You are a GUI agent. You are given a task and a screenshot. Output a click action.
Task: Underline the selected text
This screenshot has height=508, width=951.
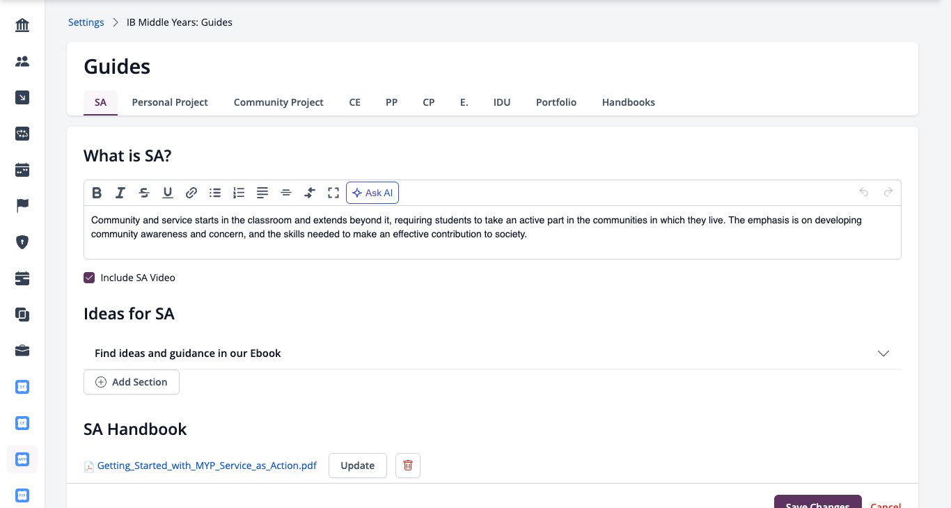tap(168, 193)
